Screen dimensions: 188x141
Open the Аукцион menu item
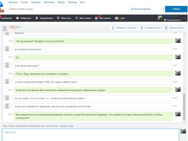(13, 2)
